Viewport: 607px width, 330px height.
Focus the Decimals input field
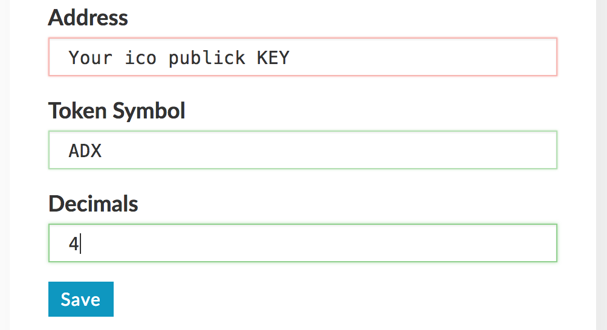(x=302, y=244)
